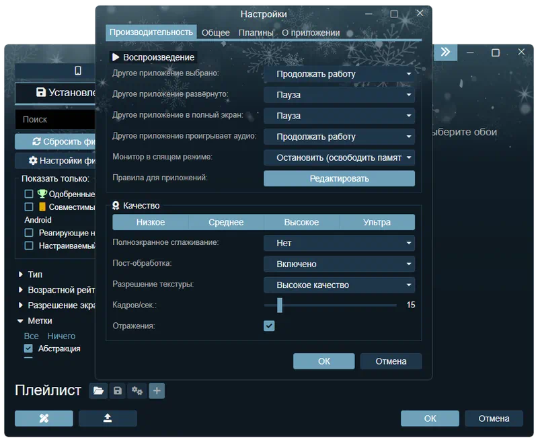Open the Плагины tab
538x440 pixels.
[x=256, y=32]
